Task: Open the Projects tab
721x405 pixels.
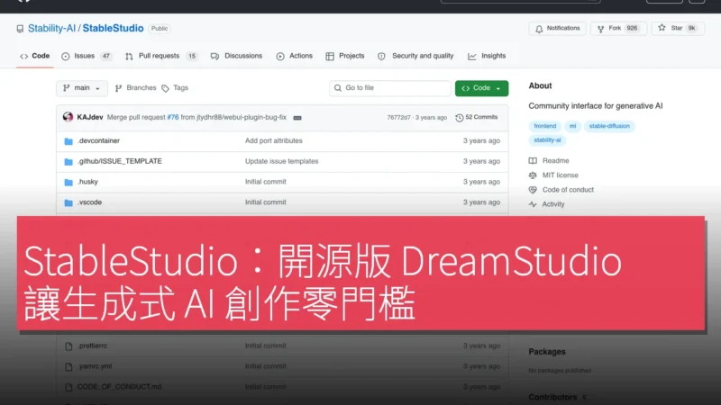Action: click(x=345, y=56)
